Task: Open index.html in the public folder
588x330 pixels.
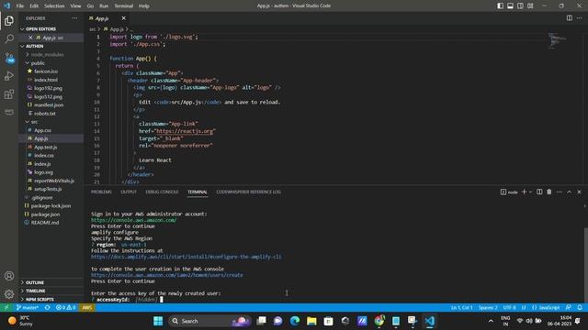Action: tap(46, 80)
